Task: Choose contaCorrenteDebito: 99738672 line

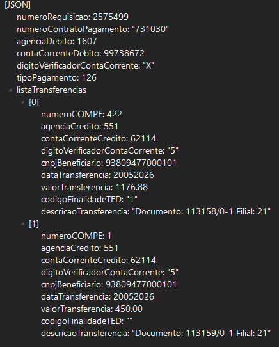Action: pyautogui.click(x=81, y=54)
